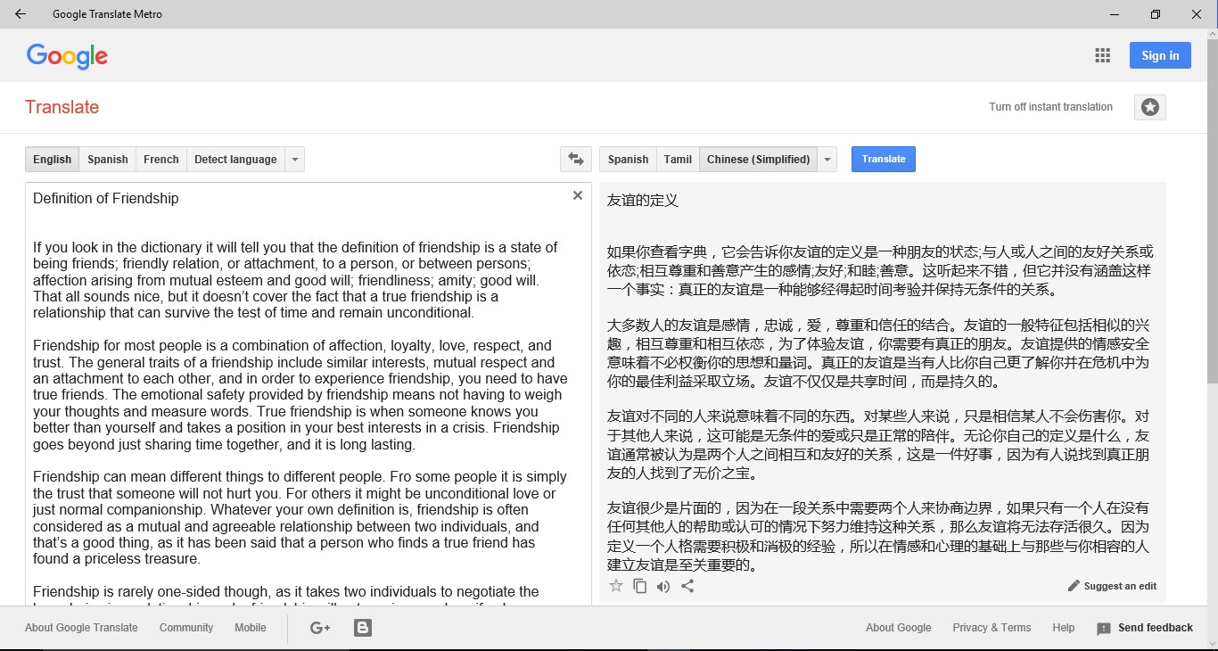Viewport: 1218px width, 651px height.
Task: Swap languages with the arrows icon
Action: click(x=576, y=160)
